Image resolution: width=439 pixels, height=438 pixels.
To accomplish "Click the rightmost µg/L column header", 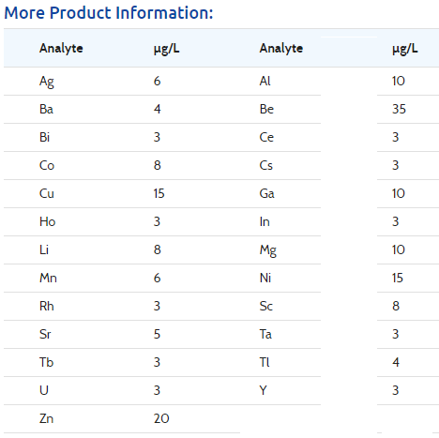I will (405, 49).
